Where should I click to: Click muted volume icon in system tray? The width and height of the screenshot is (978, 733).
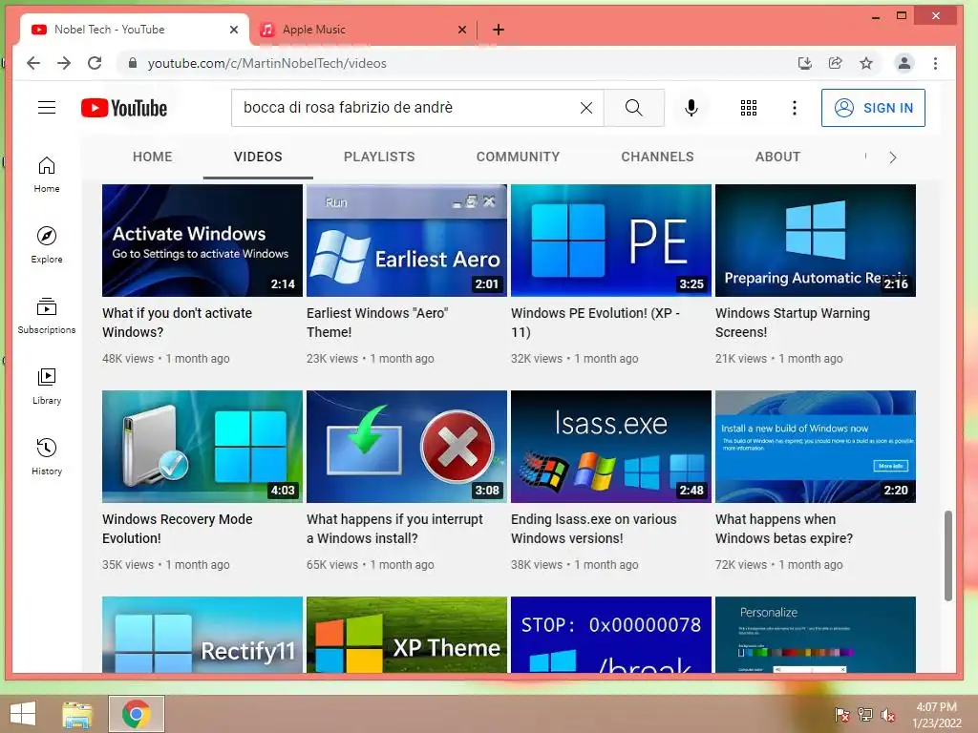click(887, 715)
